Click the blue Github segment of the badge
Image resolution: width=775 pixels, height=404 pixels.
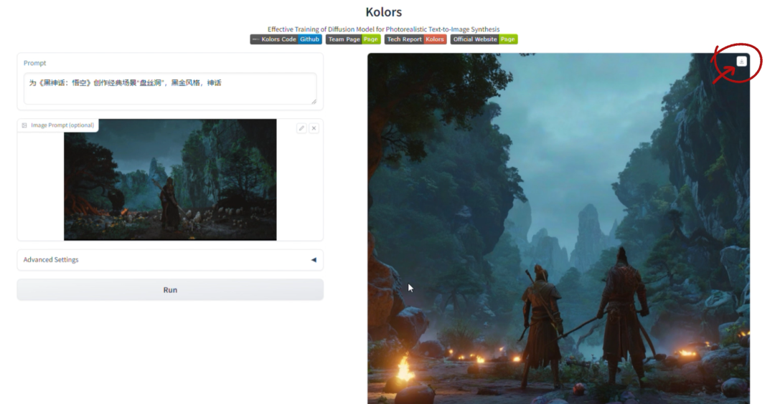click(x=310, y=39)
